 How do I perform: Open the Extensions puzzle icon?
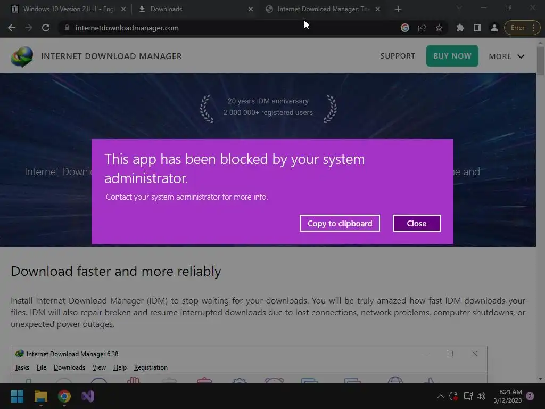460,28
